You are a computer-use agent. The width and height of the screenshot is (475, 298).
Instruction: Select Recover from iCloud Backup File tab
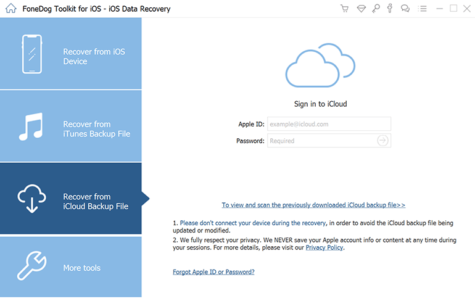pyautogui.click(x=96, y=202)
